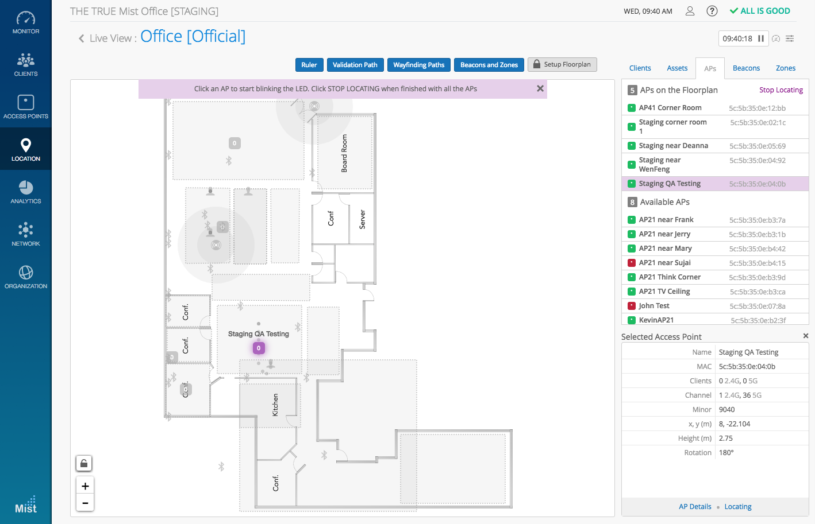Open Wayfinding Paths
The image size is (815, 524).
tap(419, 65)
